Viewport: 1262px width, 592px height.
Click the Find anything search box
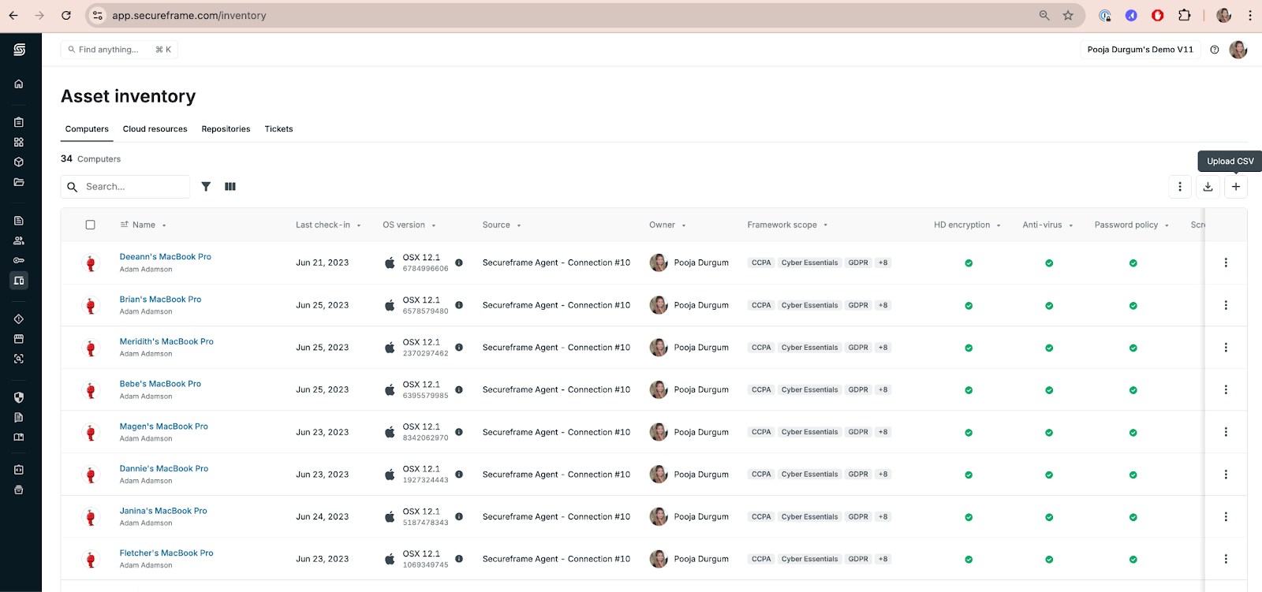pyautogui.click(x=119, y=50)
